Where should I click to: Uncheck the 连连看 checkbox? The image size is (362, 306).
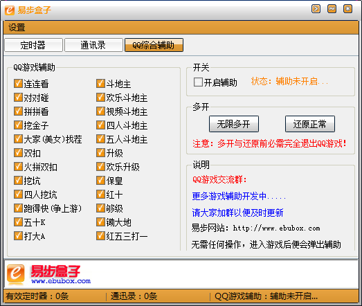18,83
